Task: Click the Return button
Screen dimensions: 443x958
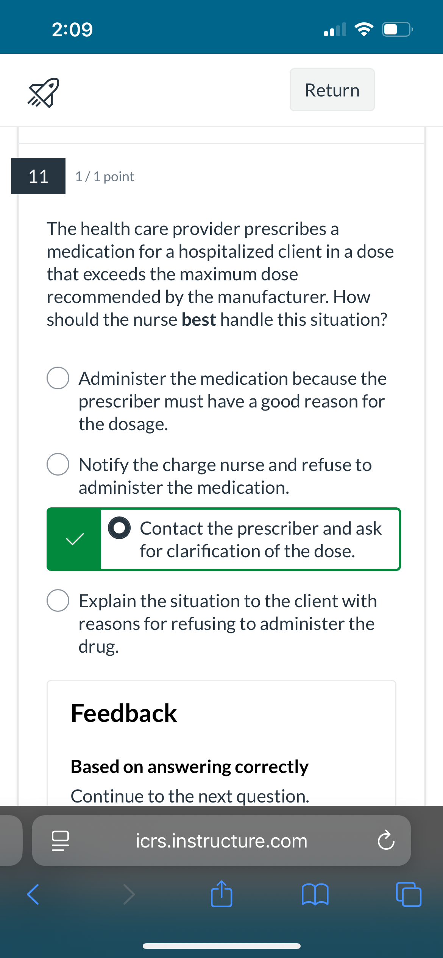Action: pos(332,90)
